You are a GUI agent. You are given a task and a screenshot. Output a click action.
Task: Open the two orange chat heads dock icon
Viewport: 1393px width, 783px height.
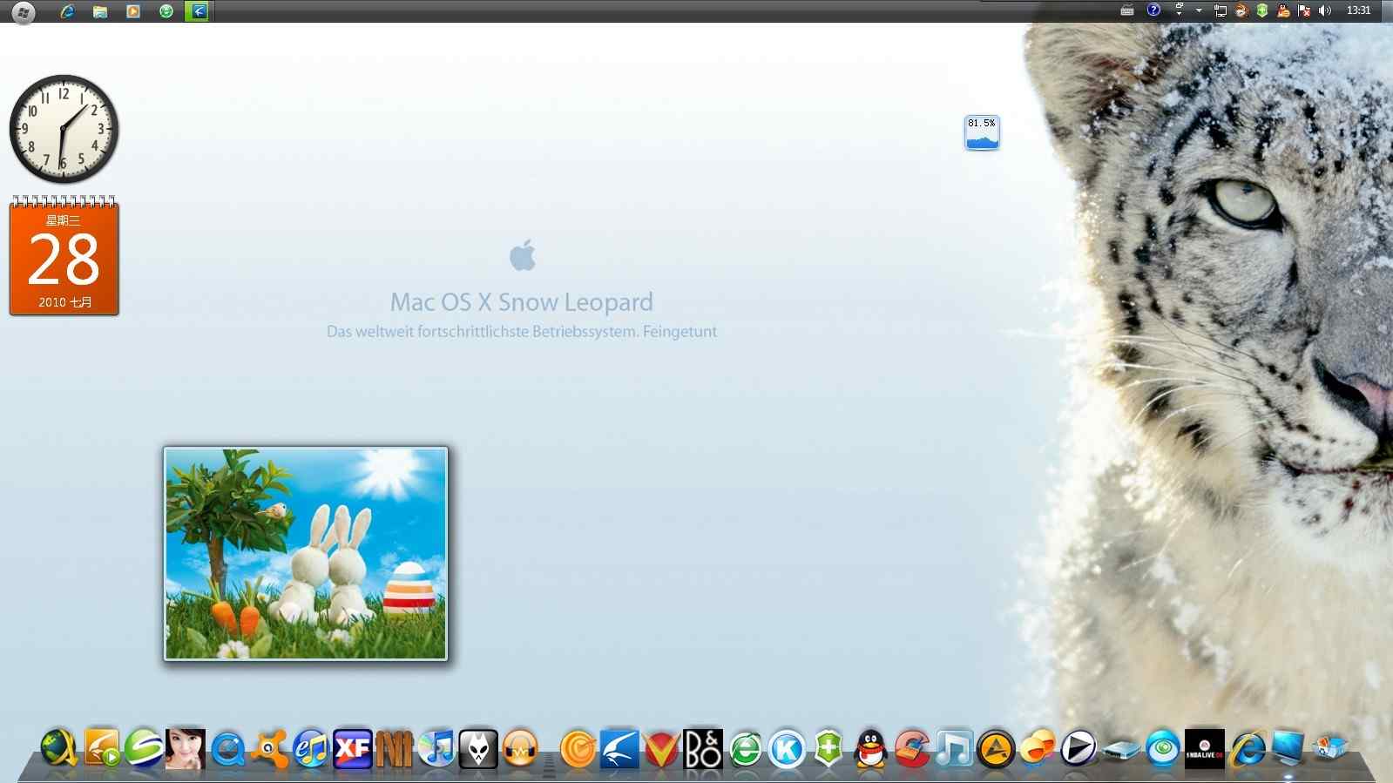click(x=1038, y=749)
